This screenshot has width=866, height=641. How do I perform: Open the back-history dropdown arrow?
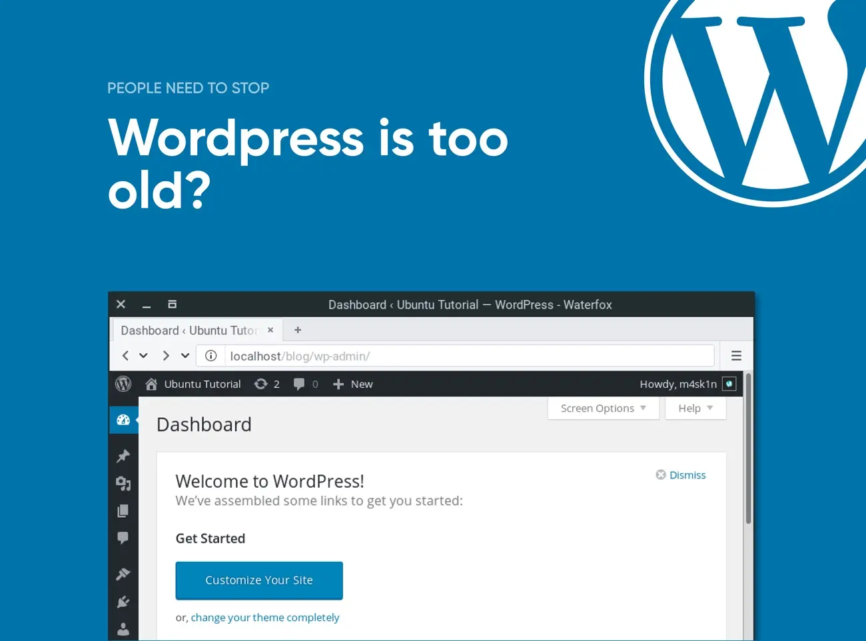pos(143,356)
